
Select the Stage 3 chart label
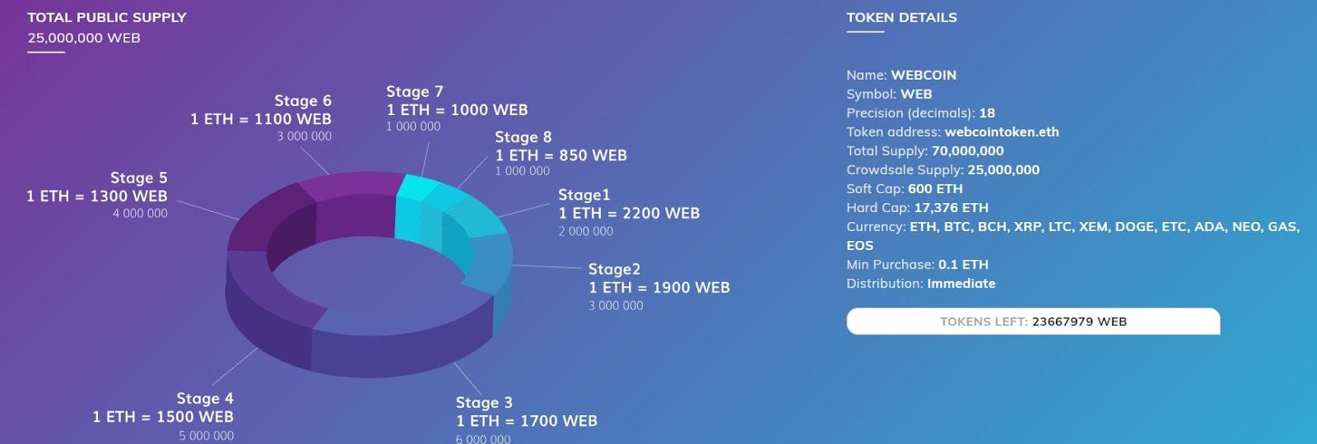click(x=484, y=402)
